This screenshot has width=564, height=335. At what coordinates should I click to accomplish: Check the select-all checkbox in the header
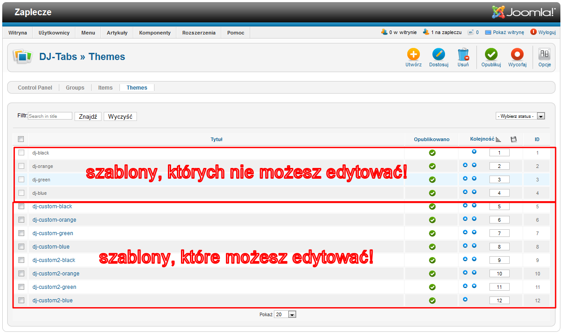[x=21, y=139]
